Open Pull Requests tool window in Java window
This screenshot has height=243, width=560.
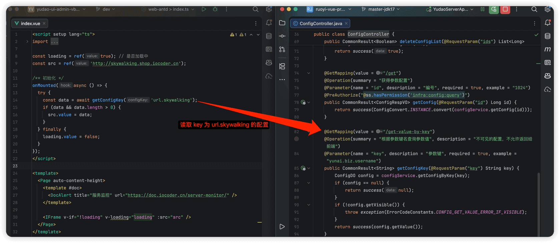pos(282,49)
